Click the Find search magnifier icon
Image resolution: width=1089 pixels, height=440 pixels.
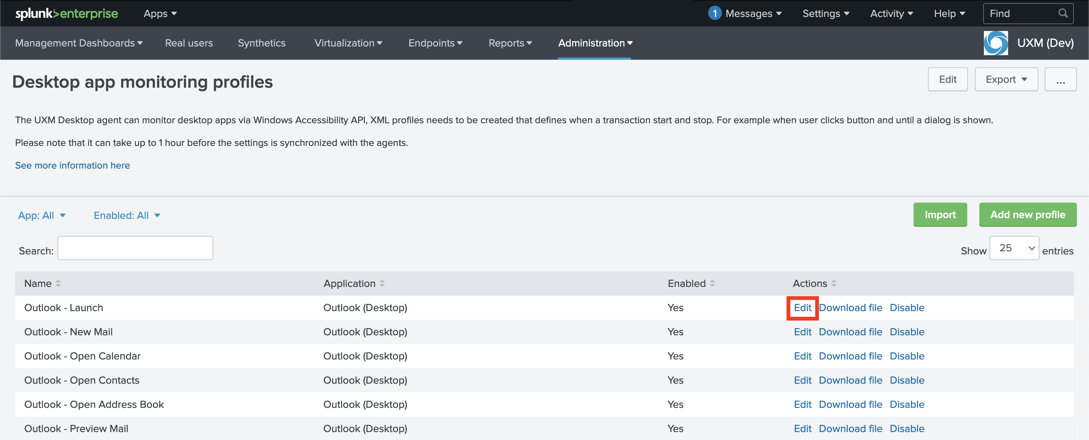[x=1063, y=14]
